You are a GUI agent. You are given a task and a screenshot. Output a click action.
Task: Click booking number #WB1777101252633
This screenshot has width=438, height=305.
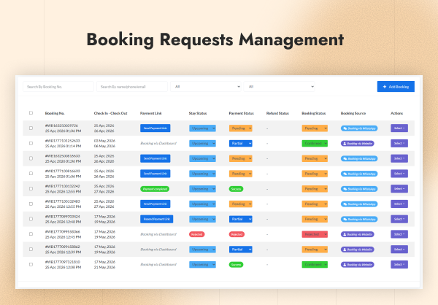(63, 141)
